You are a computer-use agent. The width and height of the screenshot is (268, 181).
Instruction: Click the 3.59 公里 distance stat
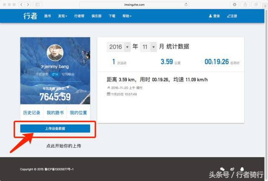[170, 62]
